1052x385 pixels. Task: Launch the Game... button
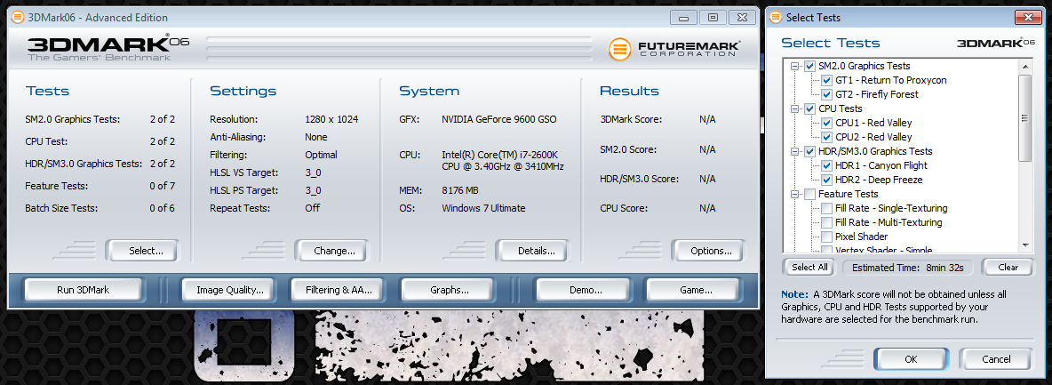(692, 290)
